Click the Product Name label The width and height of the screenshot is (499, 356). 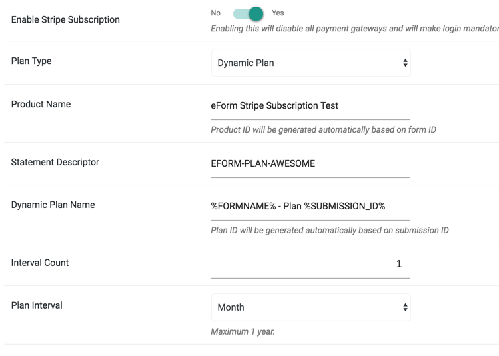(41, 104)
